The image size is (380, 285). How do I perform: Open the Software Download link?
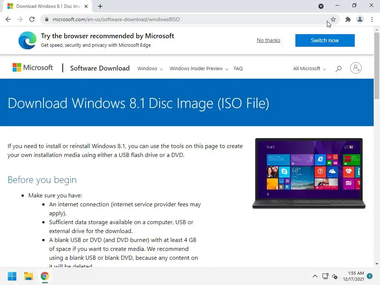click(100, 68)
